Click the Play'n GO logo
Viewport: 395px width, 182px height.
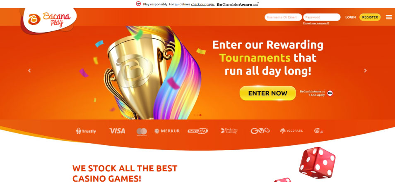tap(198, 131)
